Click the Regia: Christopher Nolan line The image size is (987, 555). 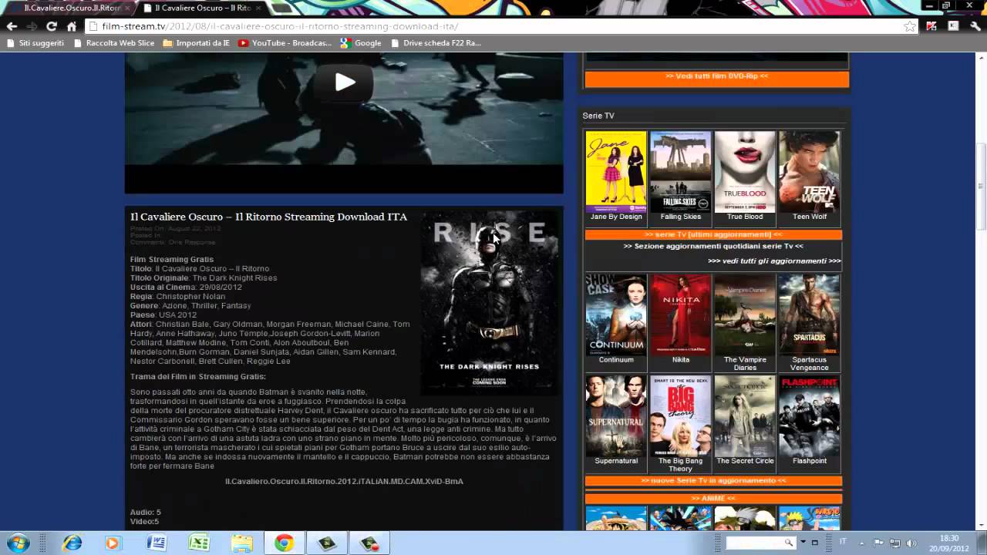click(177, 297)
